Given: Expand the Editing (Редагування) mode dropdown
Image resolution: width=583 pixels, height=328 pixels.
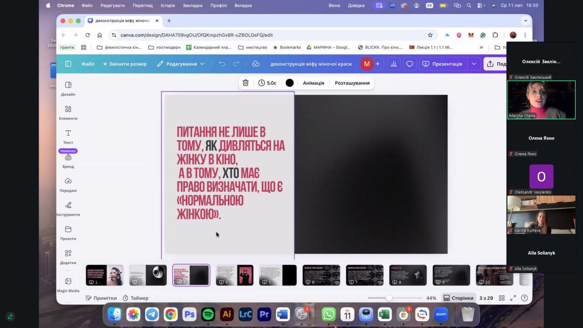Looking at the screenshot, I should click(x=181, y=64).
